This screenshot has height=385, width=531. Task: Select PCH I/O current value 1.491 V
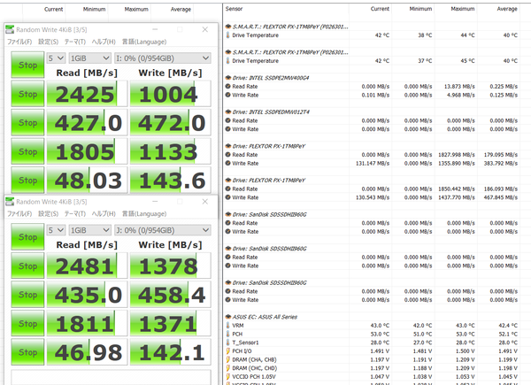(380, 351)
